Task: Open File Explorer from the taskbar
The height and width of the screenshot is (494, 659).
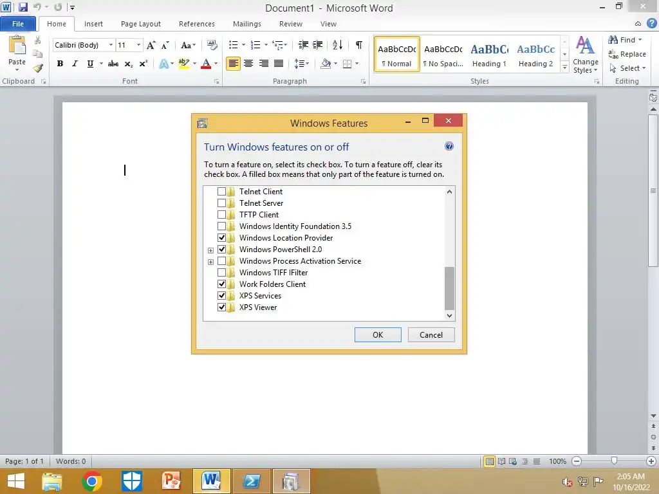Action: click(52, 481)
